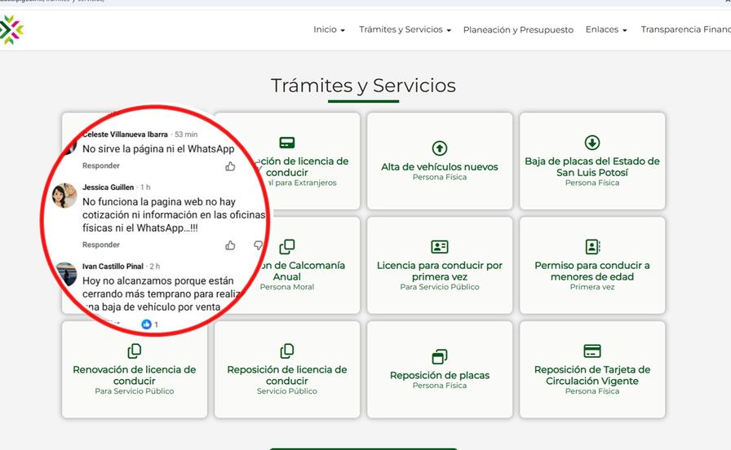This screenshot has height=450, width=731.
Task: Click the name Jessica Guillen
Action: [109, 187]
